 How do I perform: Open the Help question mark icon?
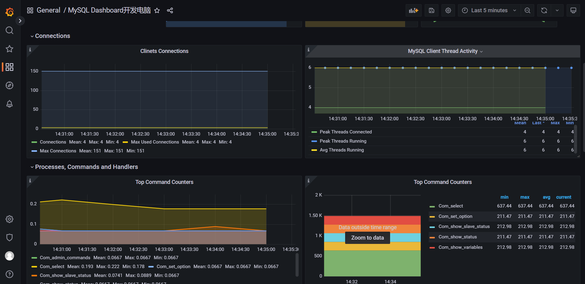(x=9, y=274)
